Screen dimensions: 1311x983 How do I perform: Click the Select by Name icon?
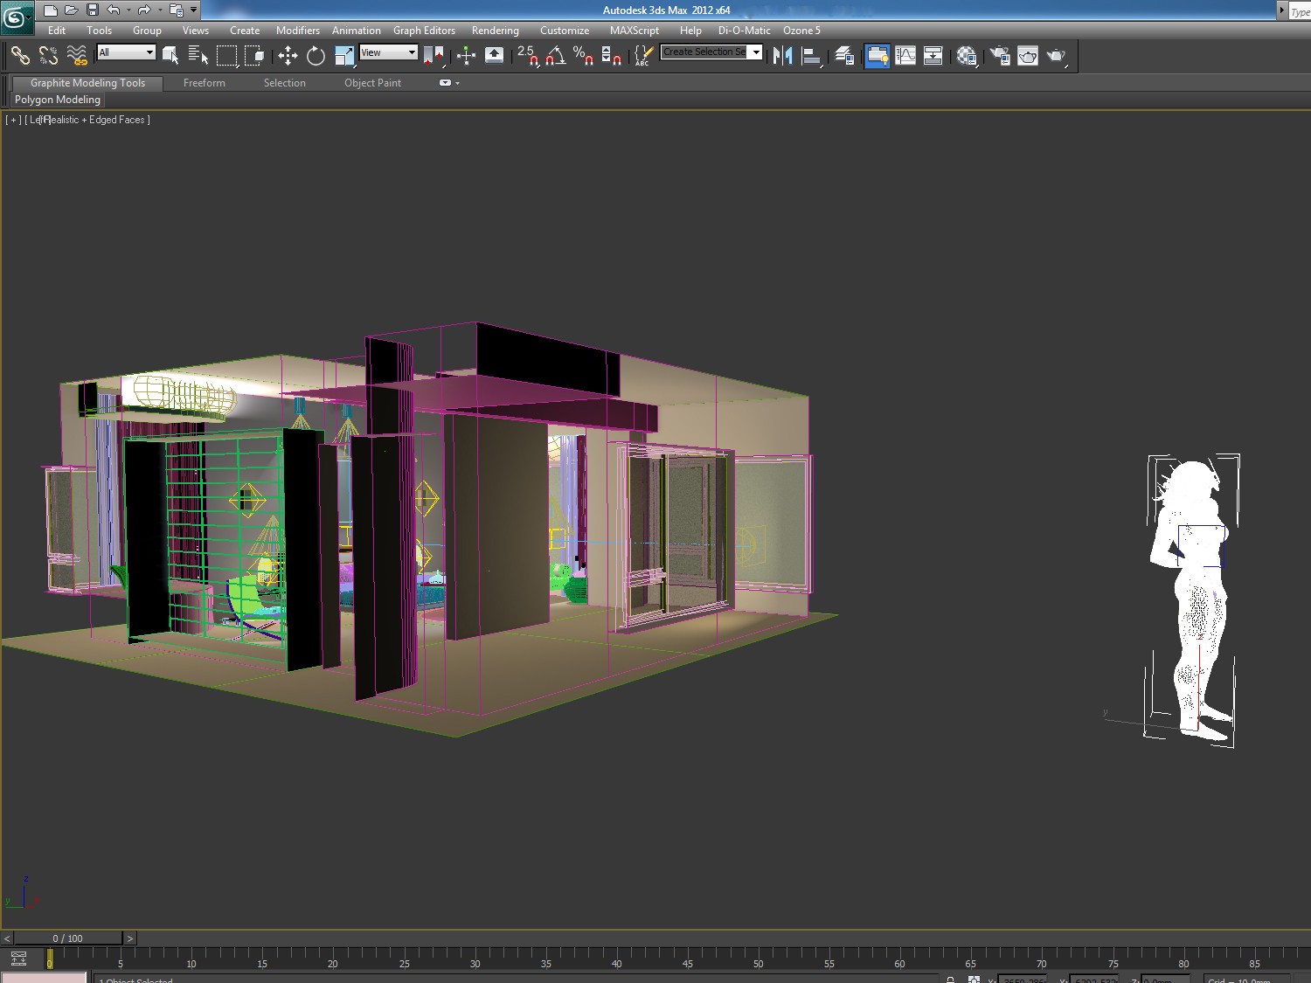pyautogui.click(x=198, y=56)
